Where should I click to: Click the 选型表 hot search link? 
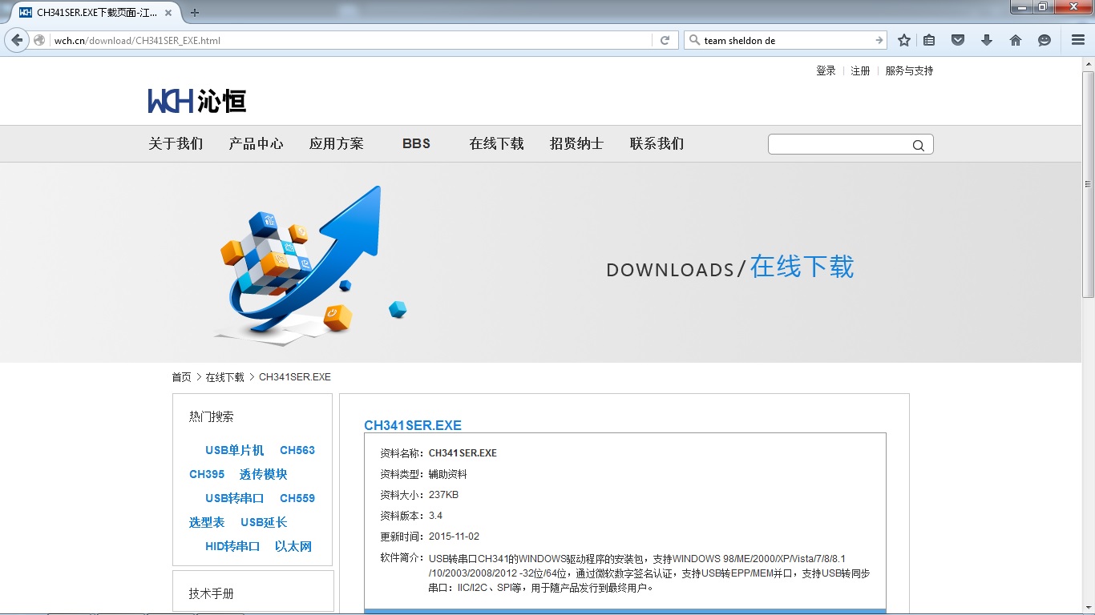tap(207, 522)
